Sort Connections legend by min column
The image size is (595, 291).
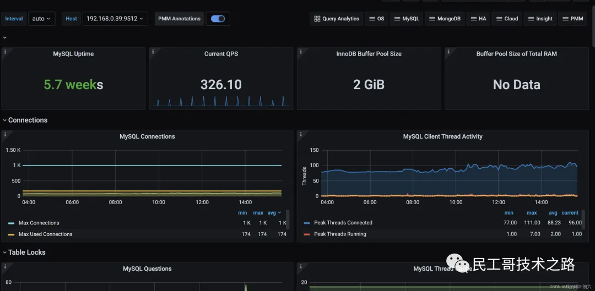(242, 213)
